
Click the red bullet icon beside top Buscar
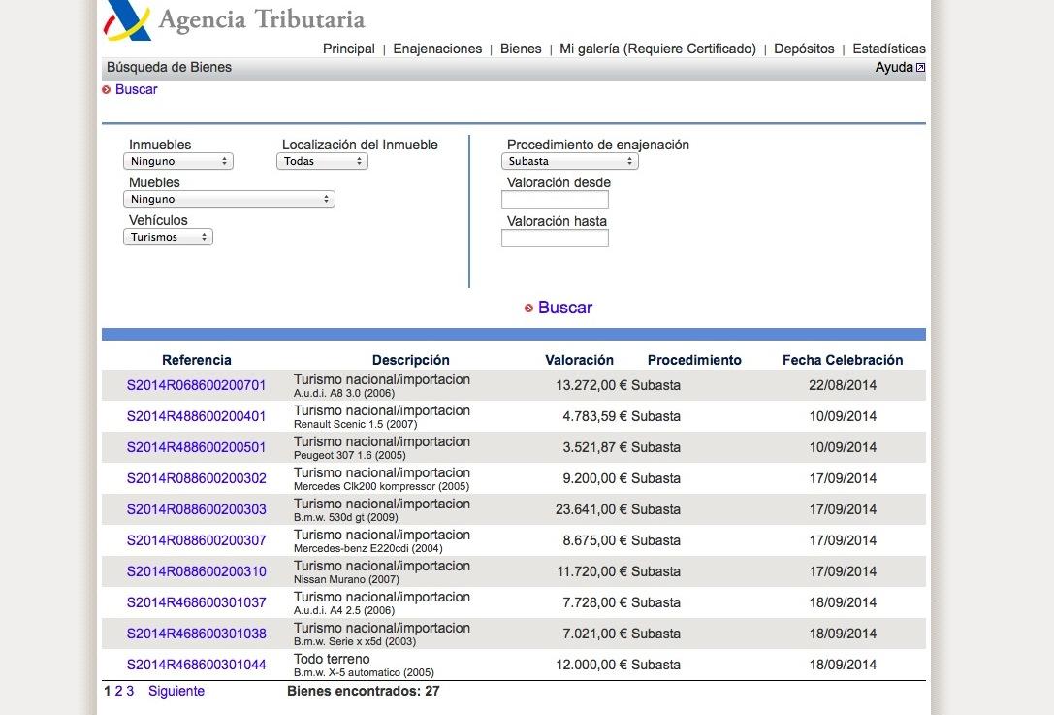pyautogui.click(x=107, y=90)
